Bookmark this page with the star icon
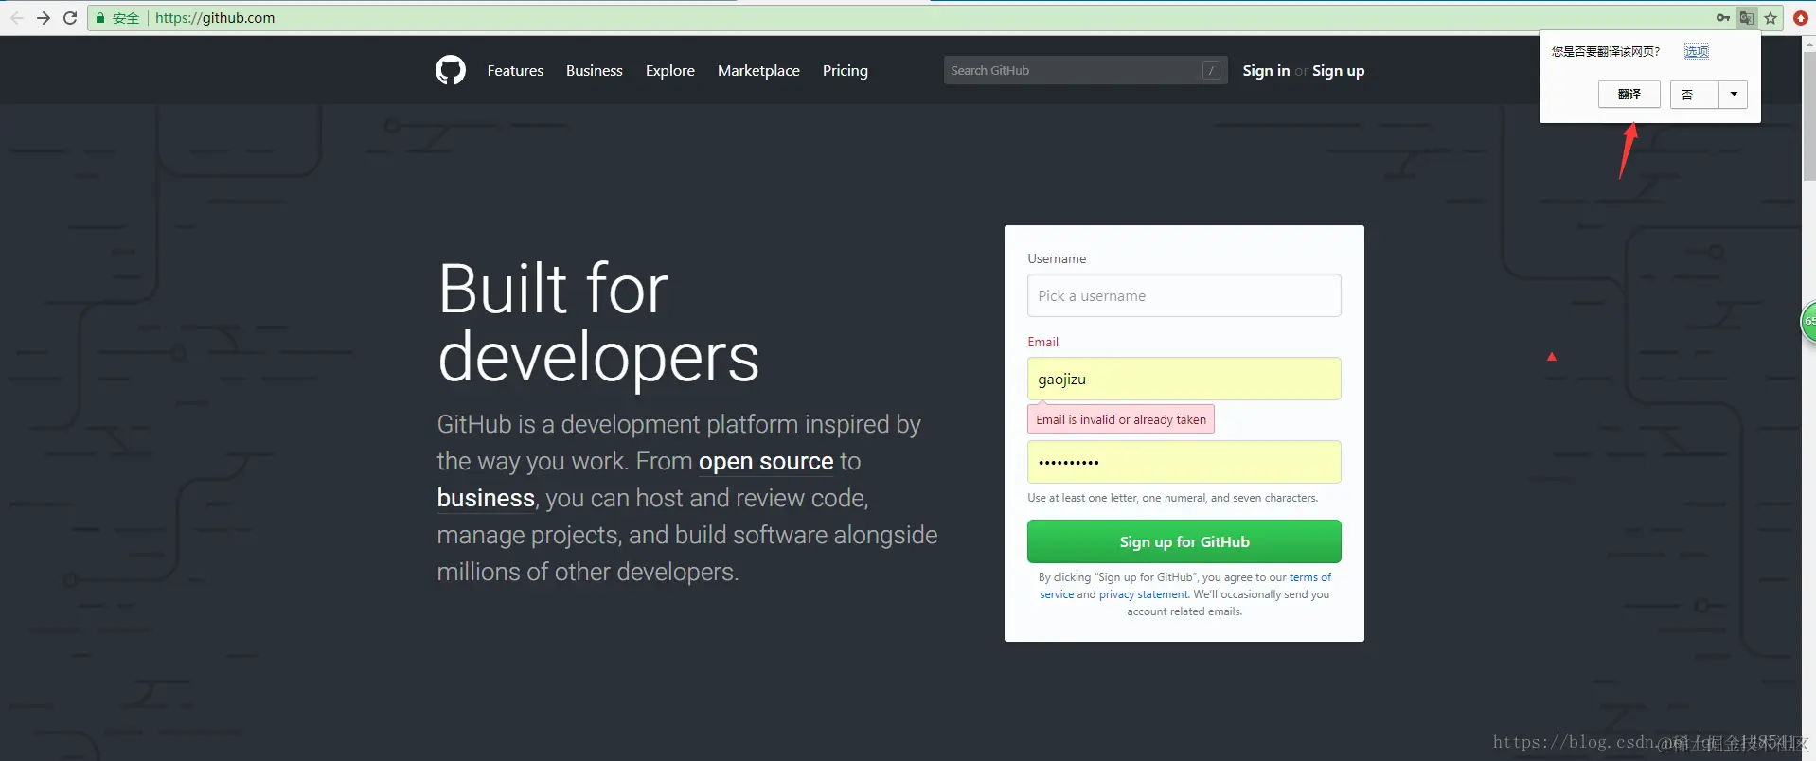Image resolution: width=1816 pixels, height=761 pixels. tap(1771, 18)
